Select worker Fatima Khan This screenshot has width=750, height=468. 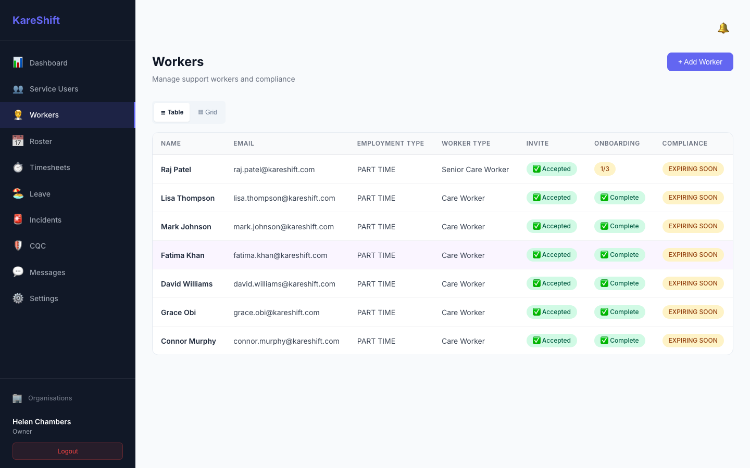(x=183, y=255)
